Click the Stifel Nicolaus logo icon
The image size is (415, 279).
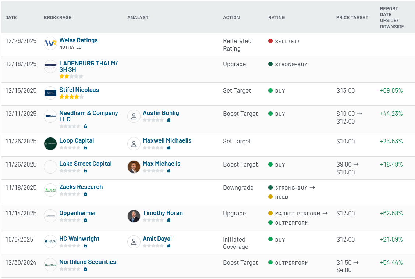pos(50,93)
